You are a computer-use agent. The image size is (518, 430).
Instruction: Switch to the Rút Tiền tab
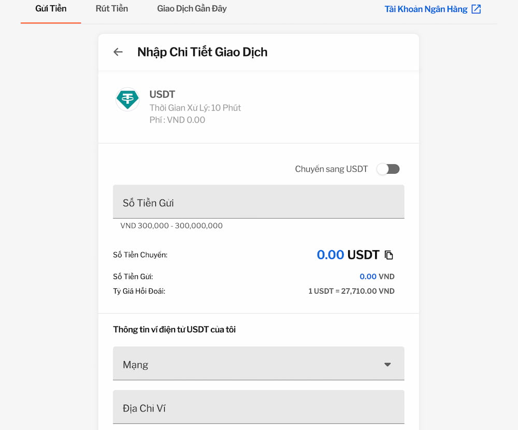pos(111,8)
